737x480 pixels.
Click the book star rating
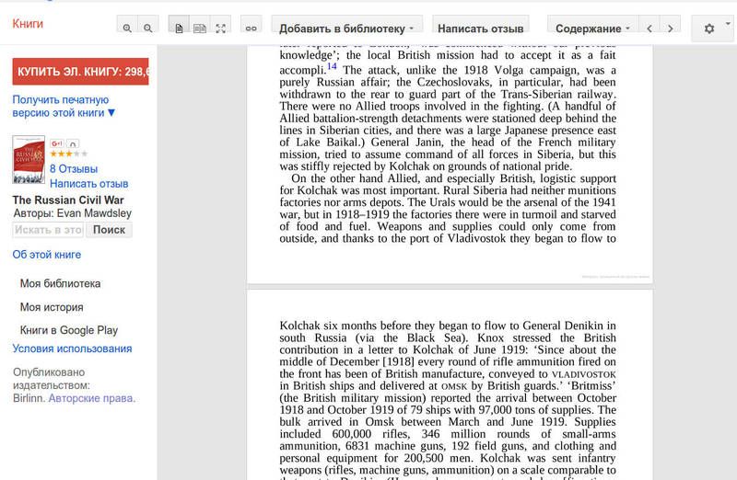(62, 154)
